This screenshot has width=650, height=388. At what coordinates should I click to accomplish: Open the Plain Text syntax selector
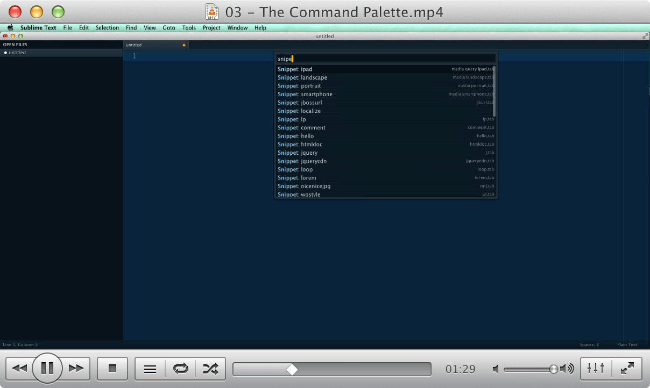point(626,344)
